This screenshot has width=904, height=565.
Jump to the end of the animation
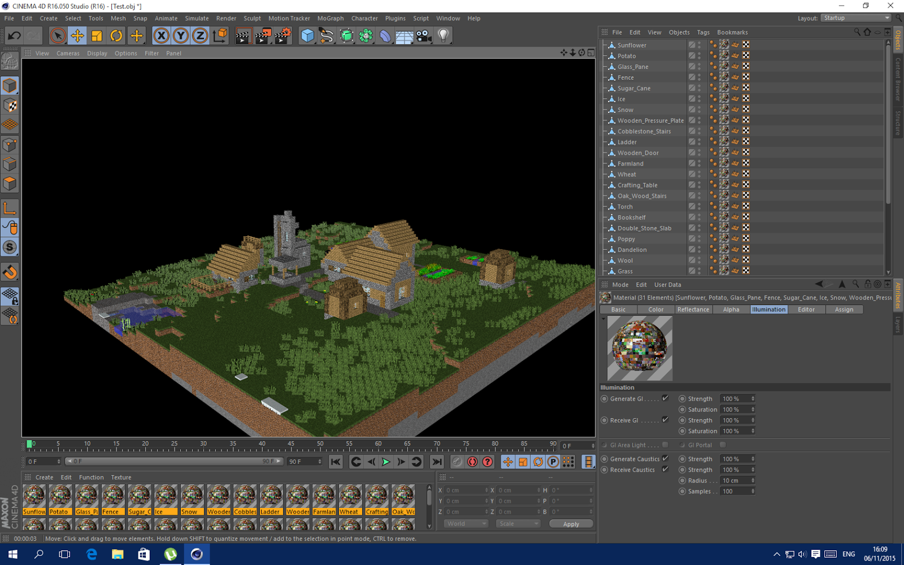point(437,462)
